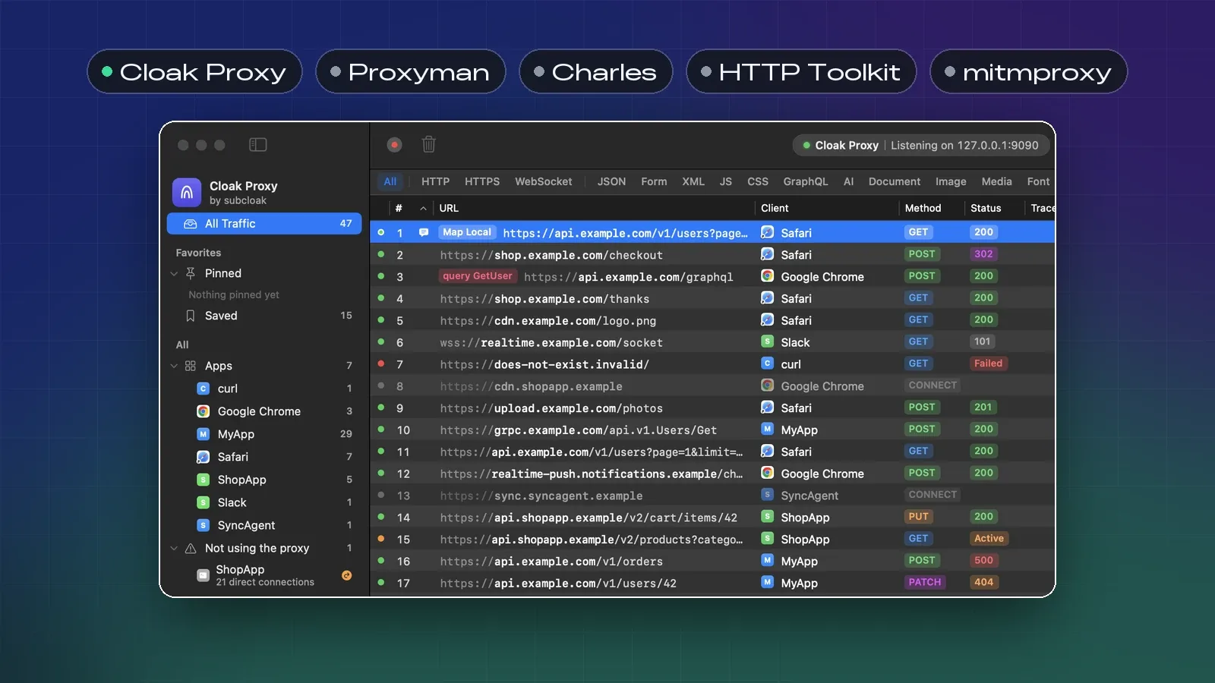The width and height of the screenshot is (1215, 683).
Task: Click the Failed status badge
Action: tap(988, 364)
